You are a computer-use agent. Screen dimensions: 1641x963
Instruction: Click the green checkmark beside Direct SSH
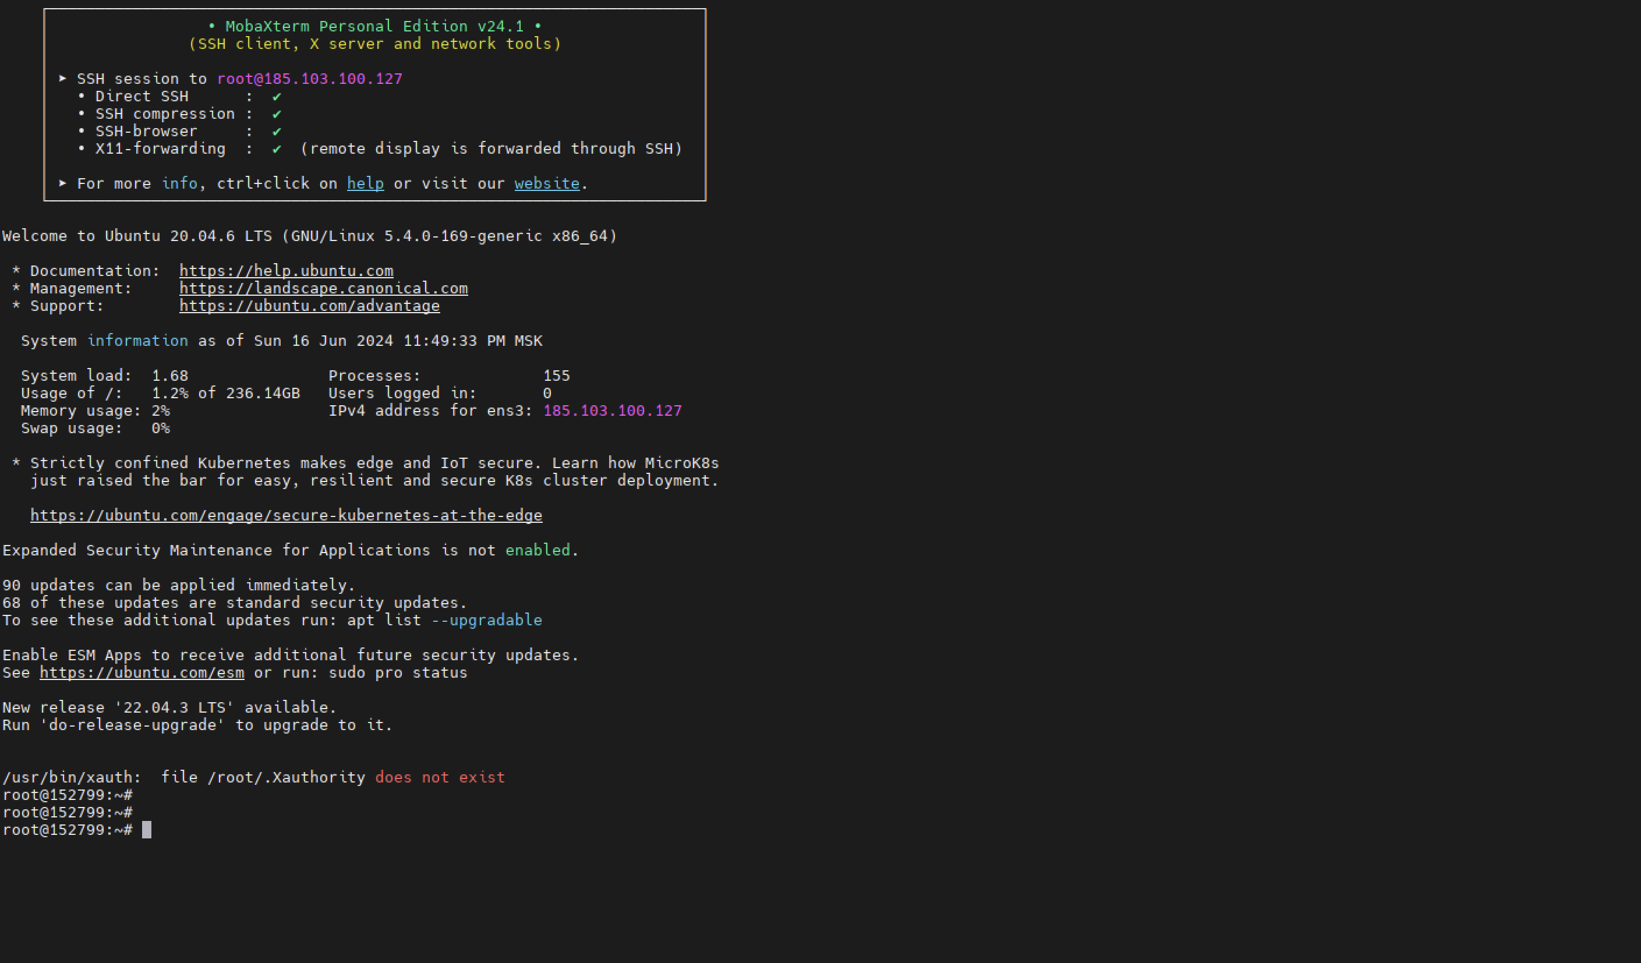277,97
